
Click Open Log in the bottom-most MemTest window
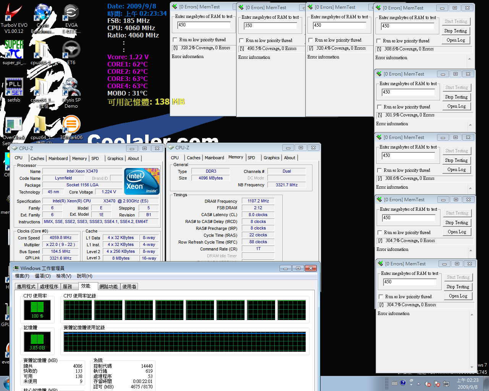(458, 296)
